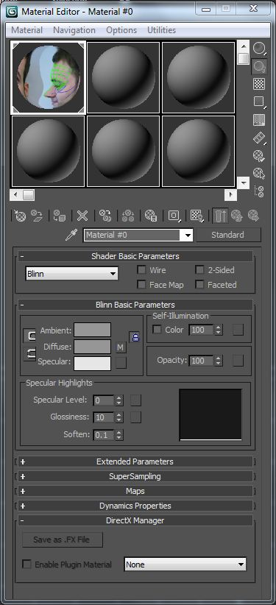Enable the Face Map checkbox
Image resolution: width=276 pixels, height=605 pixels.
tap(141, 285)
